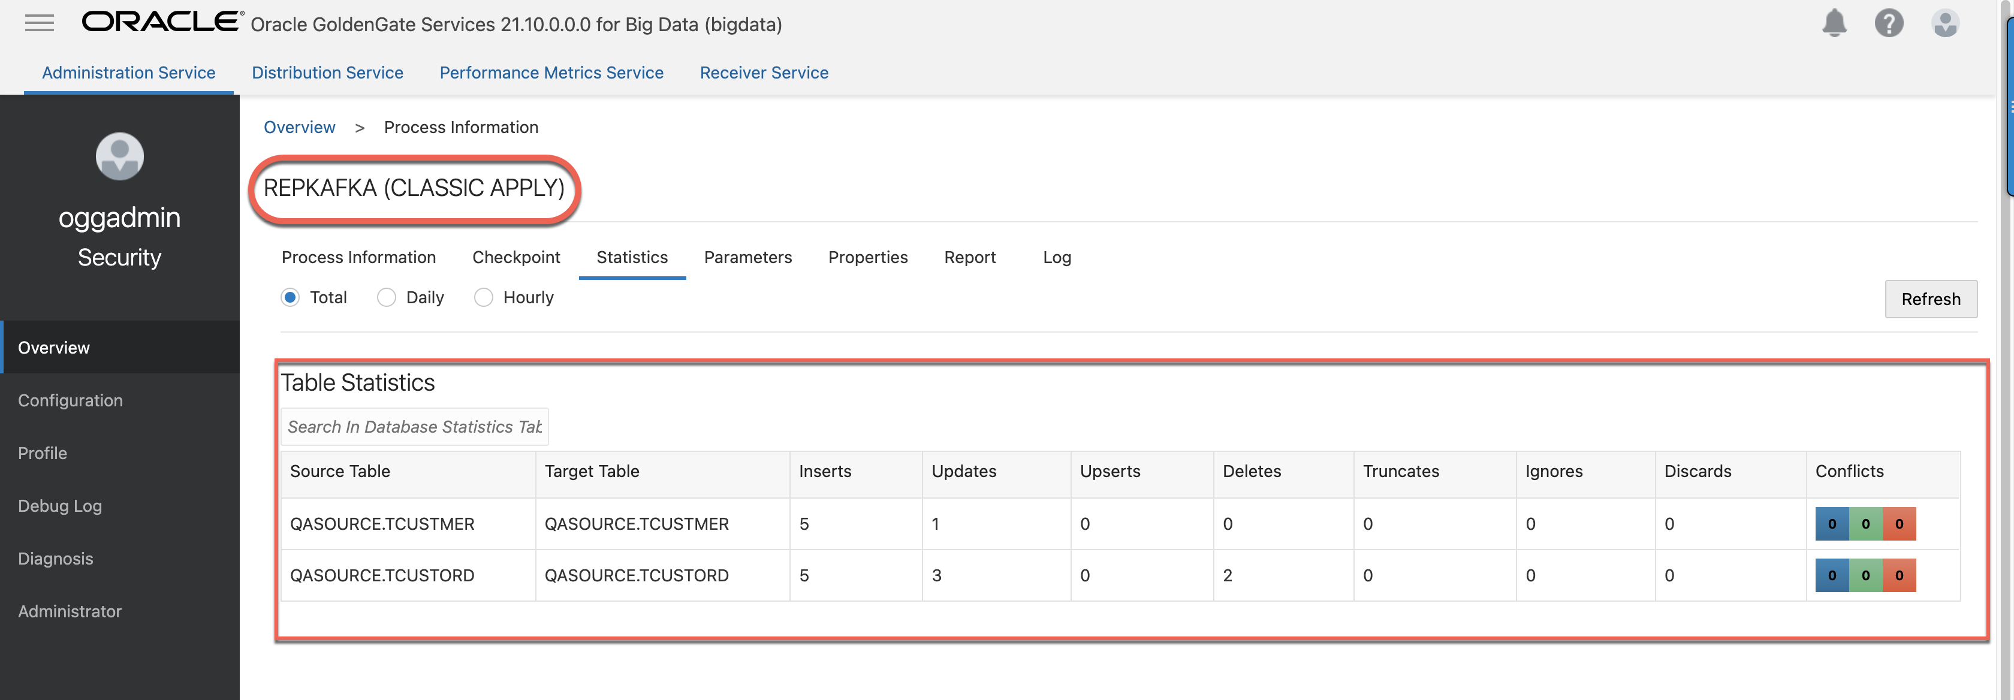
Task: Switch to the Distribution Service tab
Action: point(327,73)
